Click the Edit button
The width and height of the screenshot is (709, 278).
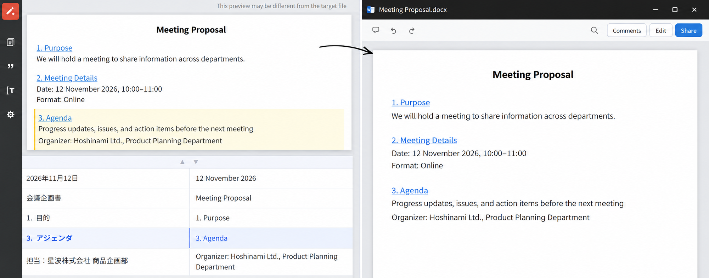(x=660, y=30)
